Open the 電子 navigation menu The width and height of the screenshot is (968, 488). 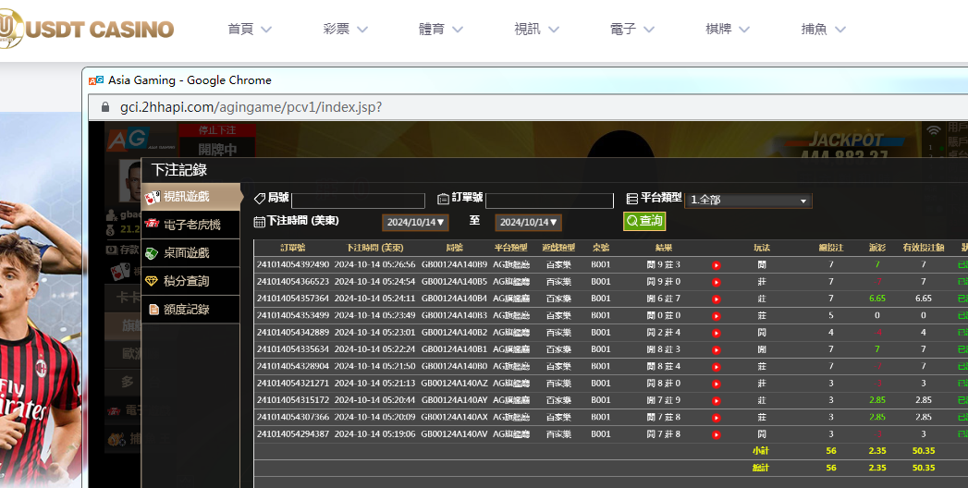point(633,30)
